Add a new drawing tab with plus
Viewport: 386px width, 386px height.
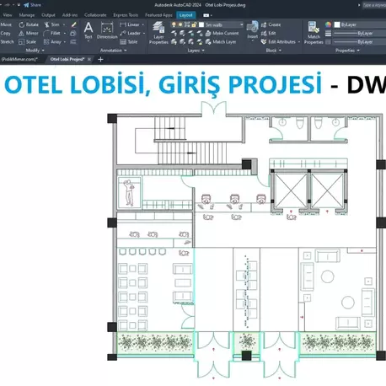coord(100,59)
